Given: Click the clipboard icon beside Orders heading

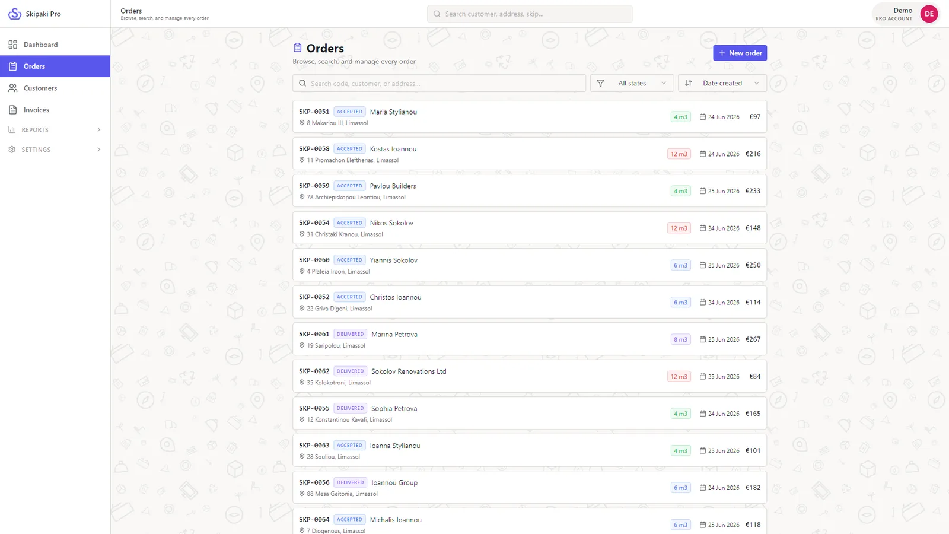Looking at the screenshot, I should 298,48.
